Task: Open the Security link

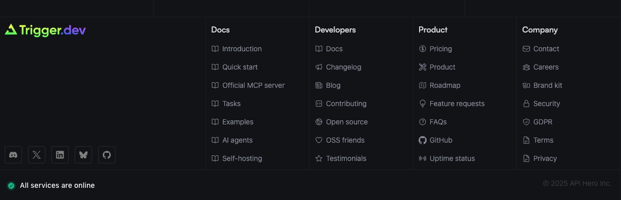Action: pyautogui.click(x=547, y=104)
